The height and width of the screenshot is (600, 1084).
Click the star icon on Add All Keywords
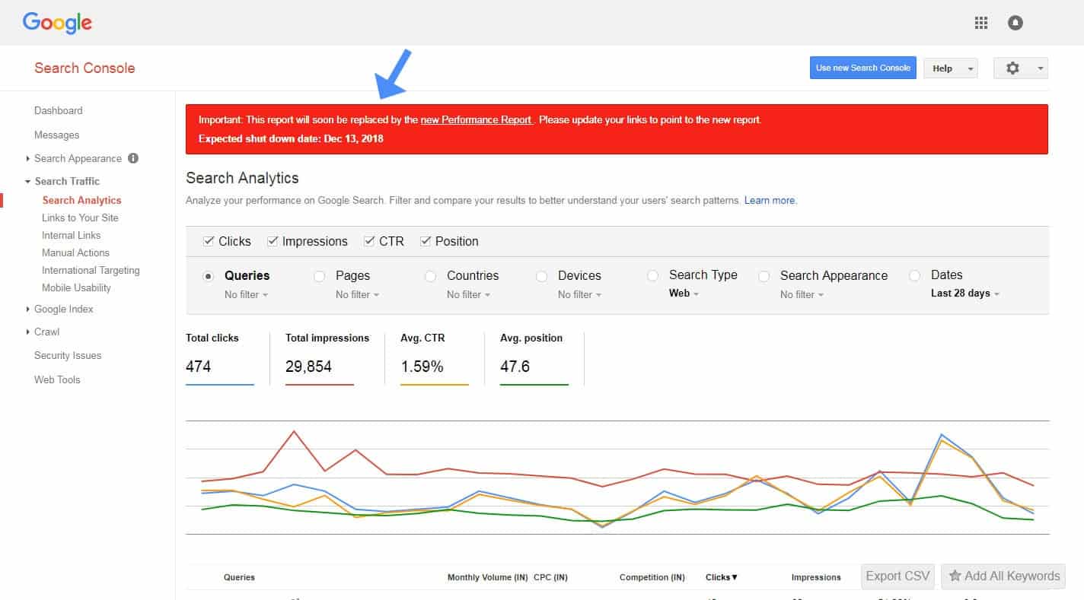pyautogui.click(x=955, y=576)
